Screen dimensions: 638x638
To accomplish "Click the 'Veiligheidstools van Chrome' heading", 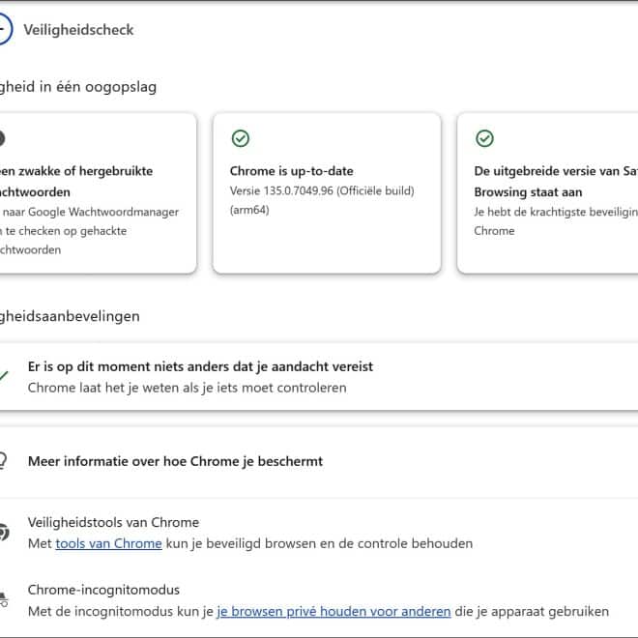I will (113, 522).
